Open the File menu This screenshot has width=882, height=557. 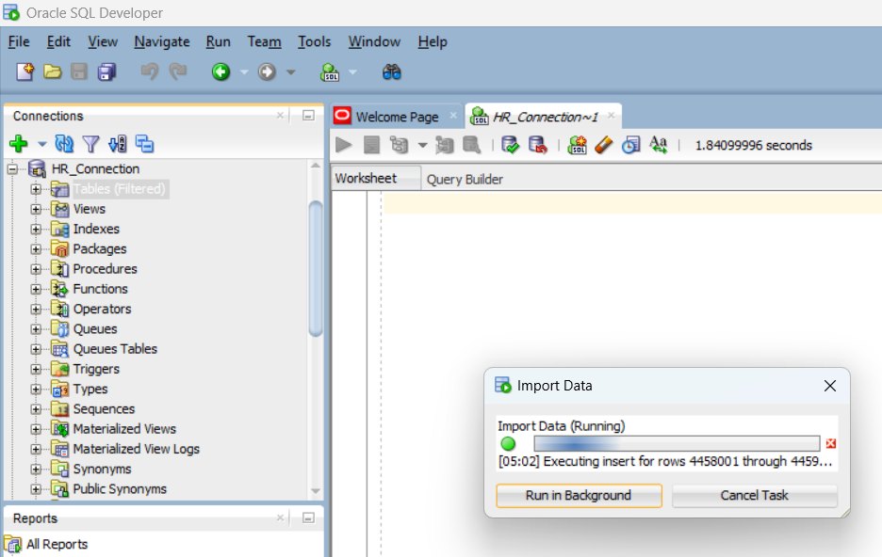pos(19,41)
